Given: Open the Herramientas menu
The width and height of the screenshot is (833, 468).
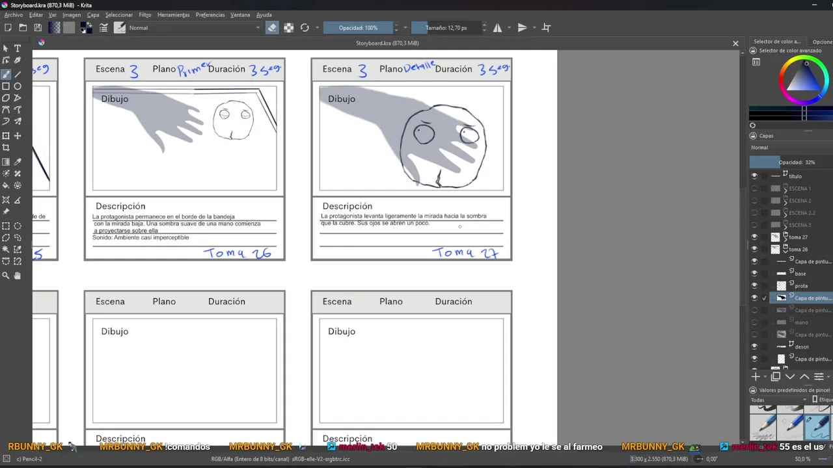Looking at the screenshot, I should click(173, 14).
